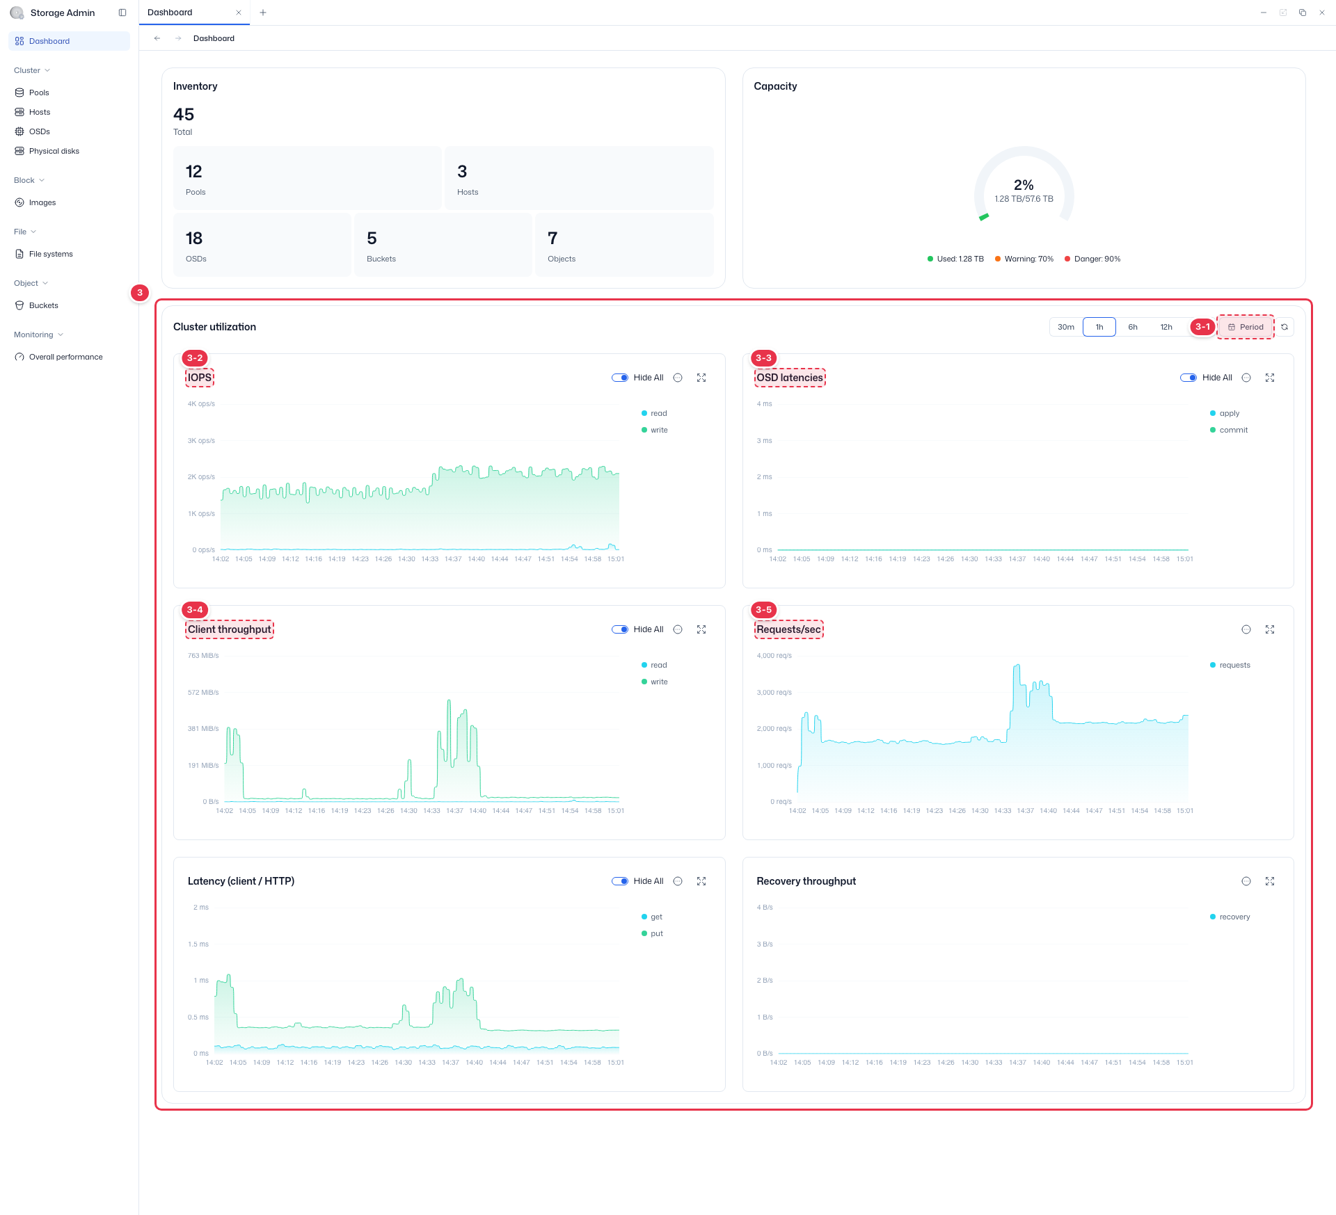Select the 1h time range
1336x1215 pixels.
point(1099,327)
